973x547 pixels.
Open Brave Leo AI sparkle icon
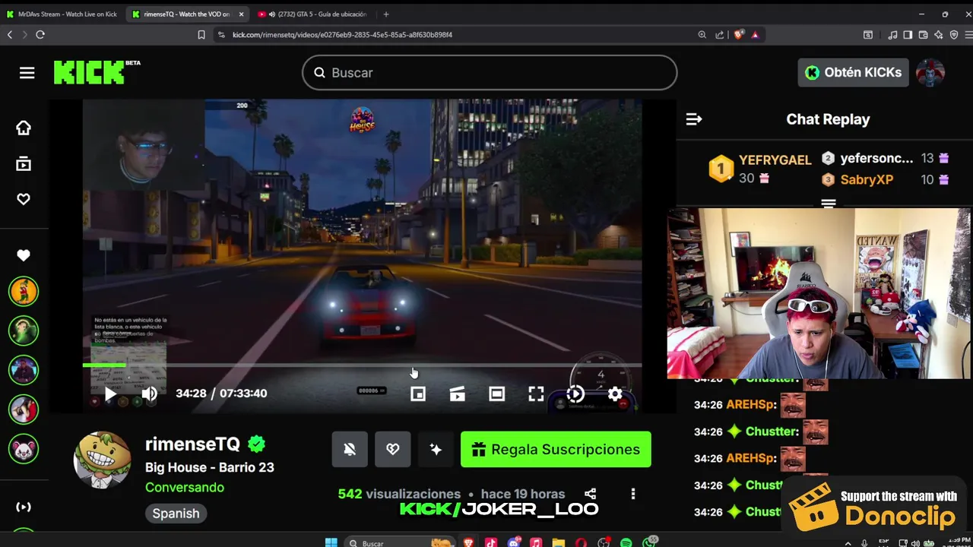(939, 35)
